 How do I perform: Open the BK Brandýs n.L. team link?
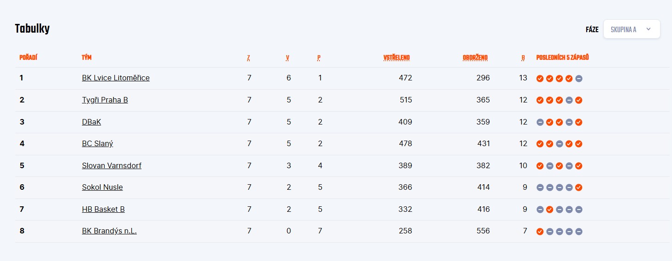(x=109, y=231)
